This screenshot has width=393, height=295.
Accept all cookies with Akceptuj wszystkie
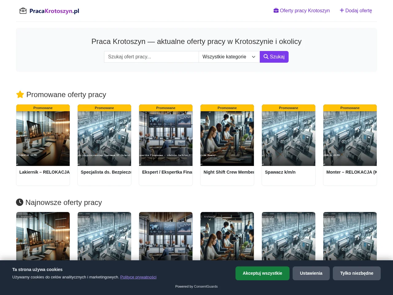pos(263,273)
